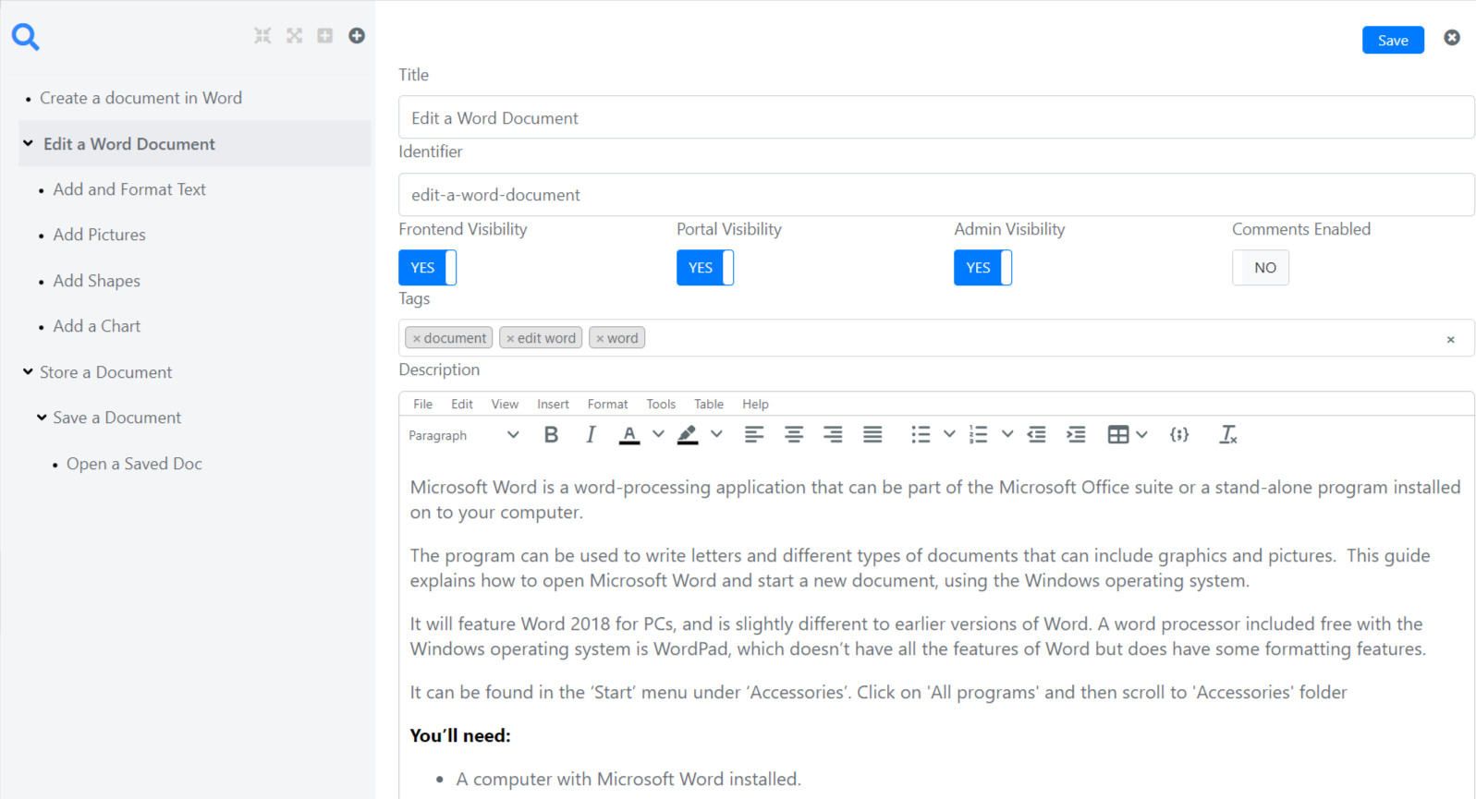This screenshot has width=1476, height=799.
Task: Increase indent of the paragraph
Action: click(1076, 434)
